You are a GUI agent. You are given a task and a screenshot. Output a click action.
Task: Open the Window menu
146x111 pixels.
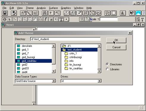pyautogui.click(x=79, y=8)
